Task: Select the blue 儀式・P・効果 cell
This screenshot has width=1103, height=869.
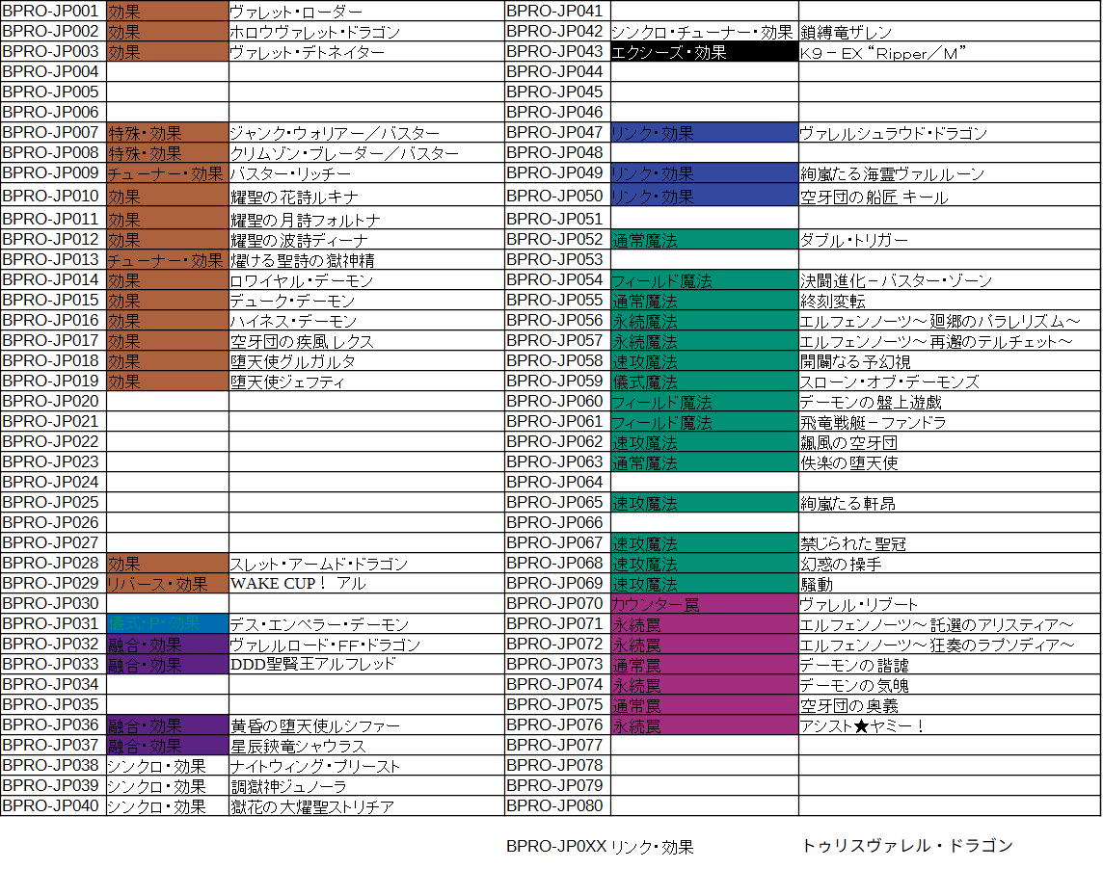Action: [x=167, y=624]
